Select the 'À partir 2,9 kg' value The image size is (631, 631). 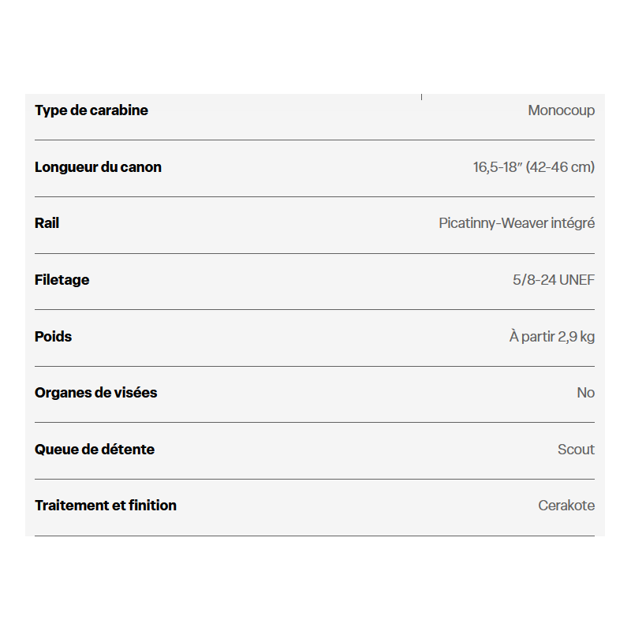(x=552, y=336)
